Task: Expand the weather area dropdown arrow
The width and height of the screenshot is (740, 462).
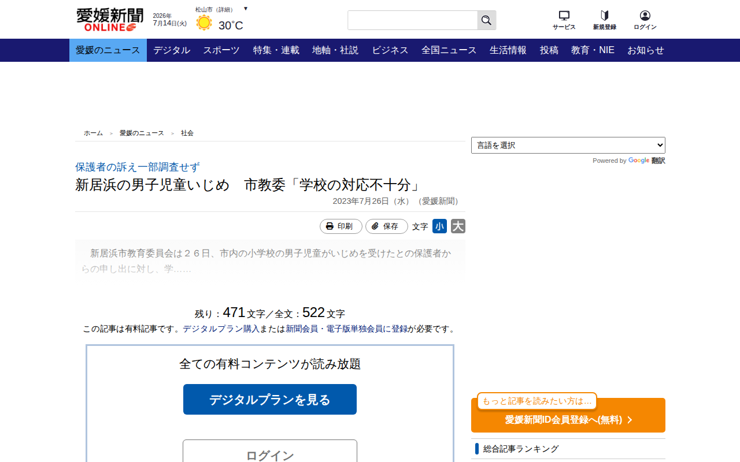Action: point(246,9)
